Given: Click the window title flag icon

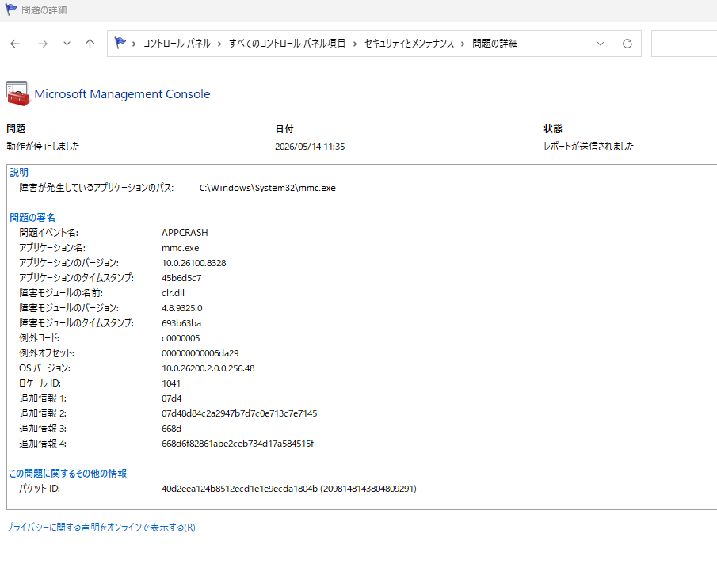Looking at the screenshot, I should click(x=11, y=10).
